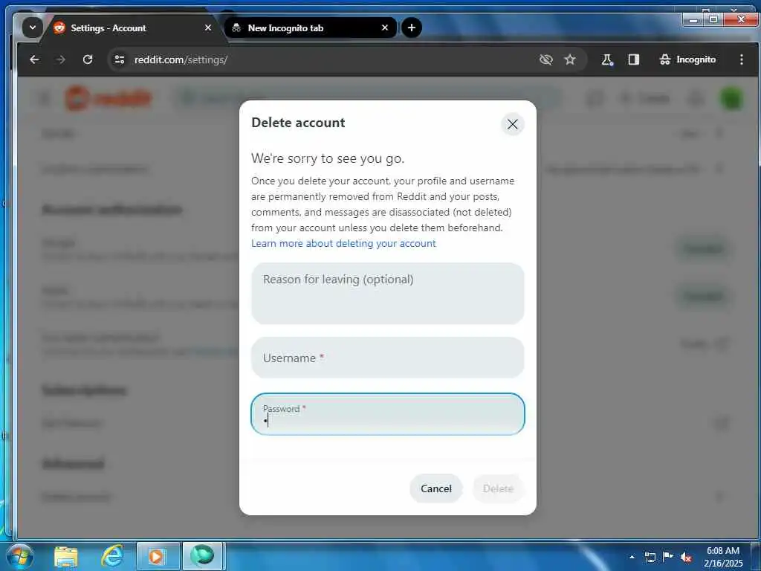Open network status tray icon

[x=650, y=557]
